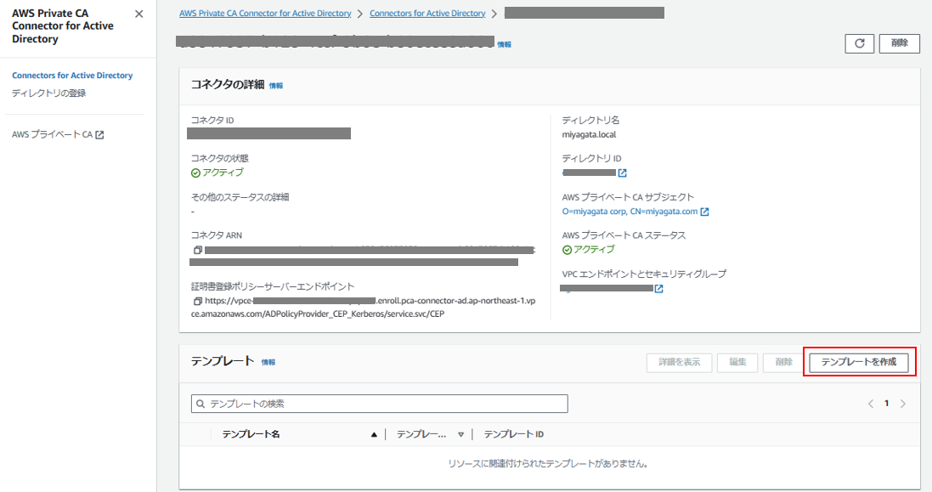Go to next page of templates
The width and height of the screenshot is (932, 492).
coord(903,404)
